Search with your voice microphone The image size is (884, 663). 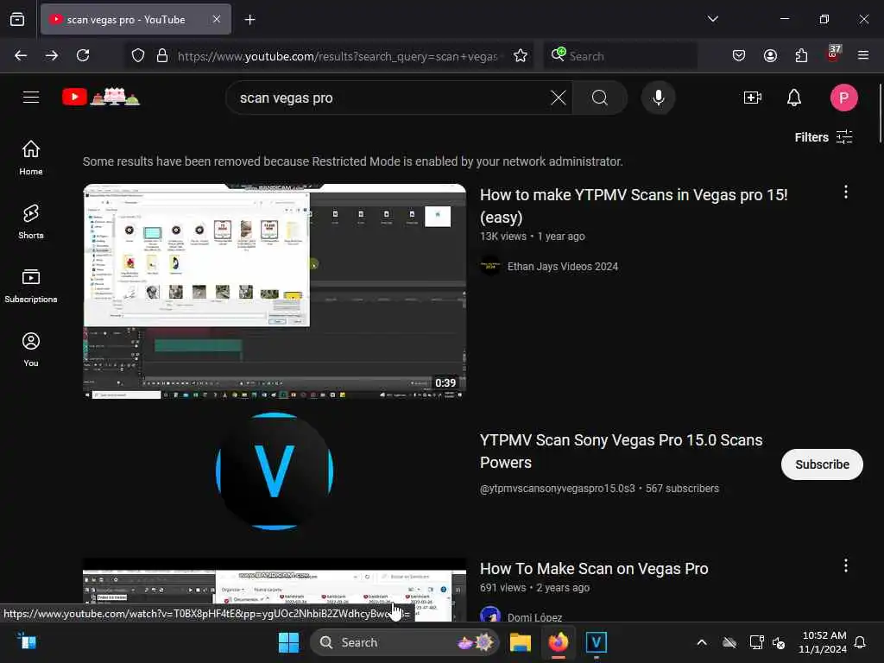click(x=658, y=98)
